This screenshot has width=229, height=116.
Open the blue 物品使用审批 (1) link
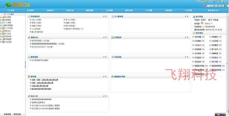(x=218, y=70)
